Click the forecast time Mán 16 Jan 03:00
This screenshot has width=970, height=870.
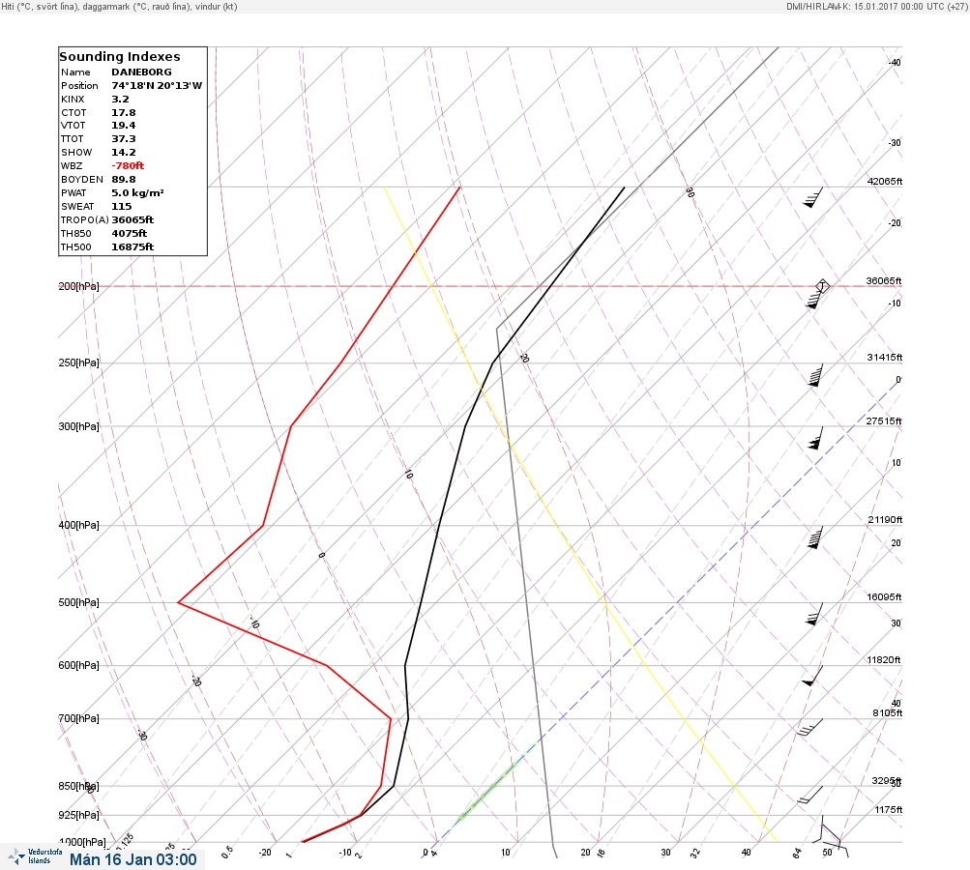(x=133, y=859)
